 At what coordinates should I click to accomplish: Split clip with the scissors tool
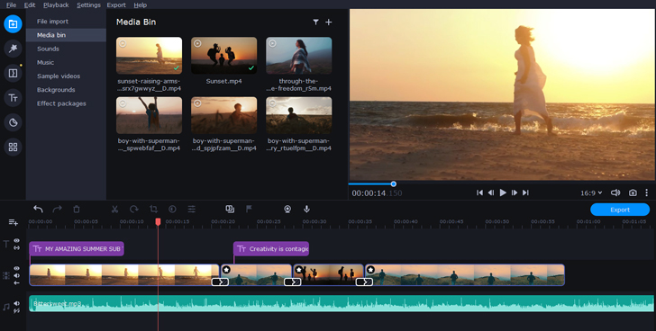point(114,209)
